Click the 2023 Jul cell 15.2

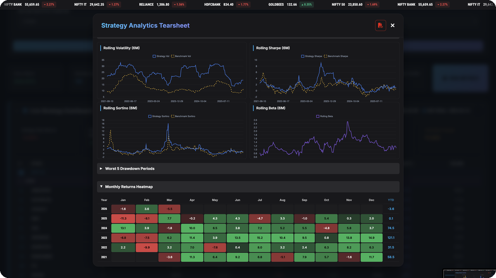click(259, 238)
